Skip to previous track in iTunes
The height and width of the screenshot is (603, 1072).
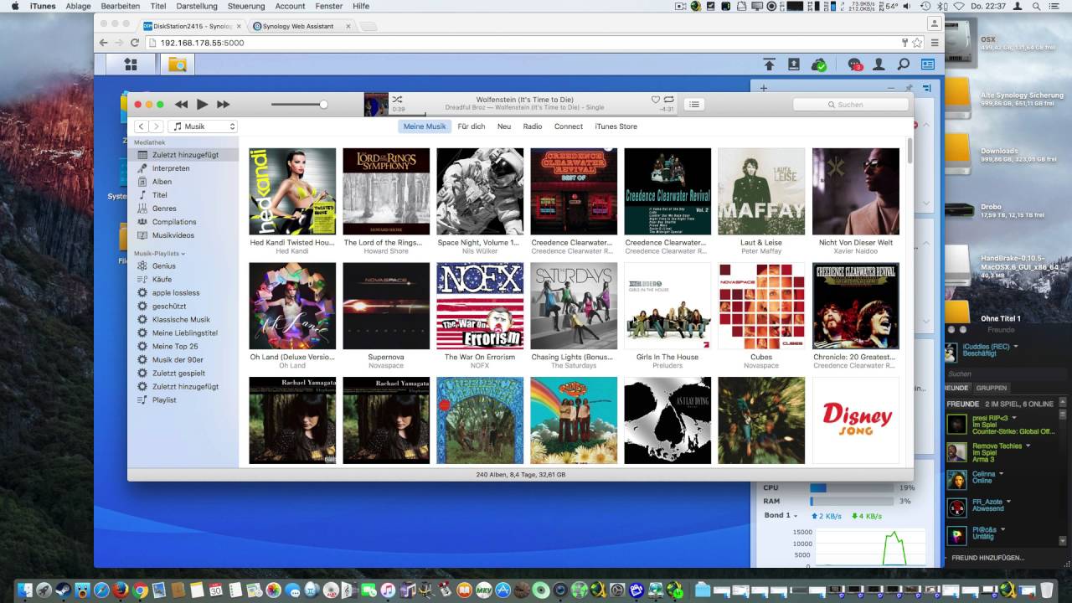point(181,105)
